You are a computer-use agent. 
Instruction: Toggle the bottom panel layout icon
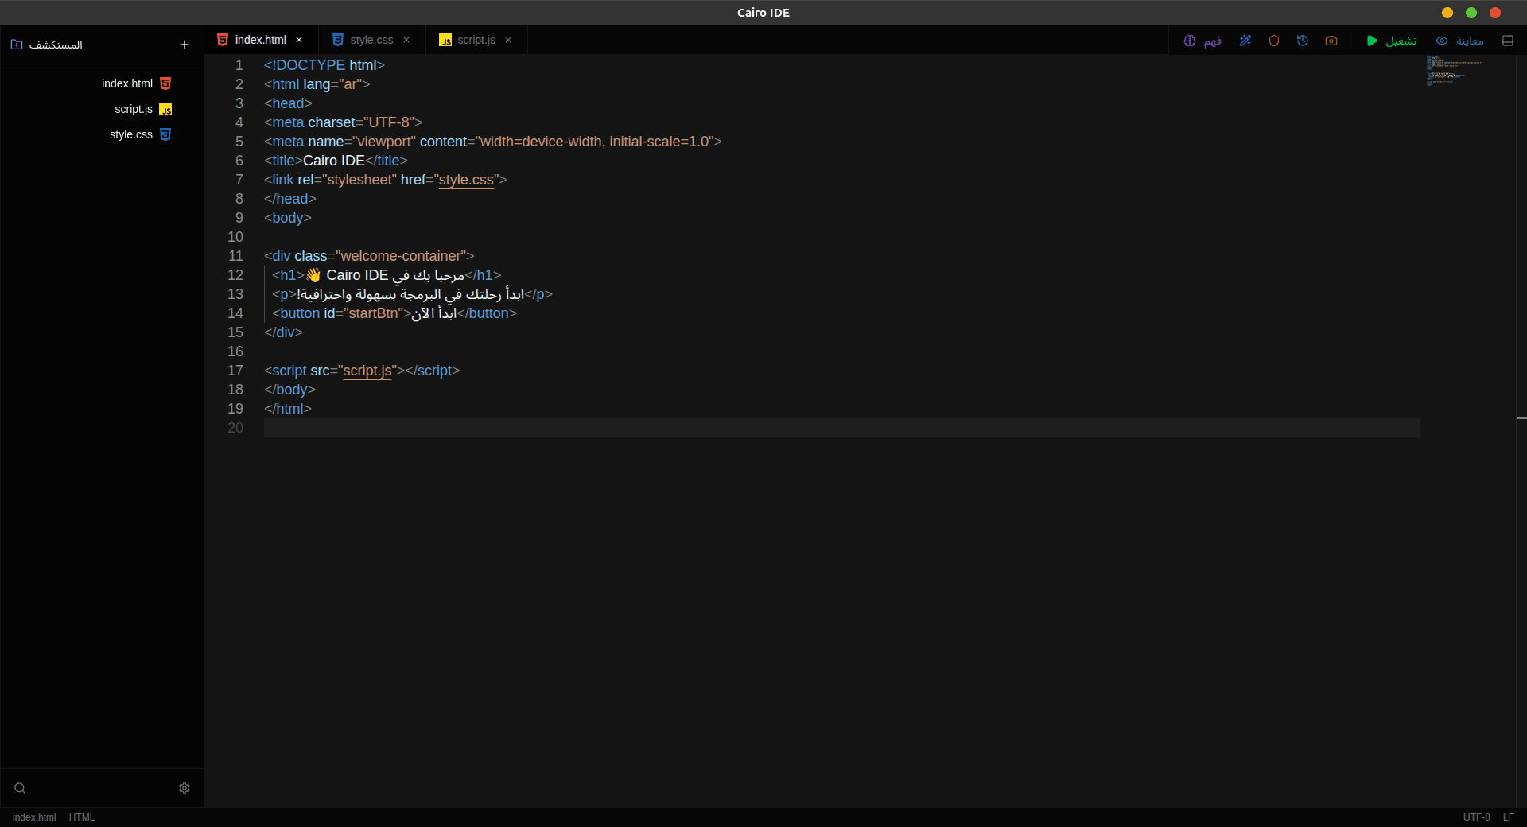tap(1508, 41)
